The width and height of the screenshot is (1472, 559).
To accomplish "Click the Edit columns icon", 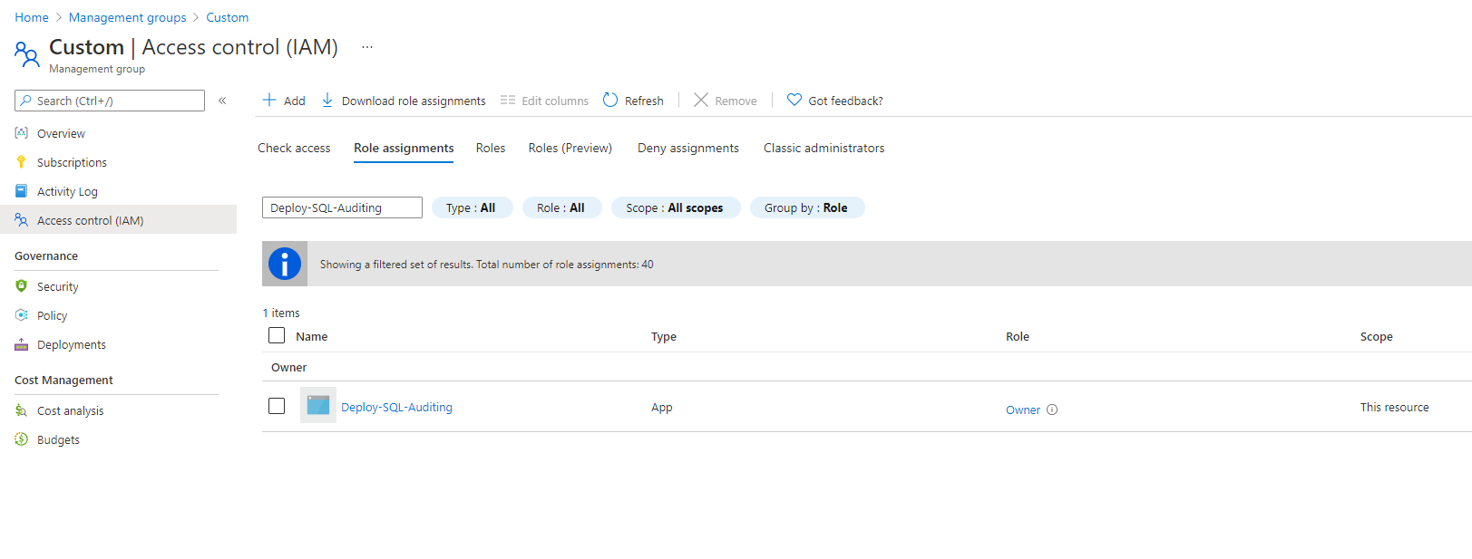I will point(508,100).
